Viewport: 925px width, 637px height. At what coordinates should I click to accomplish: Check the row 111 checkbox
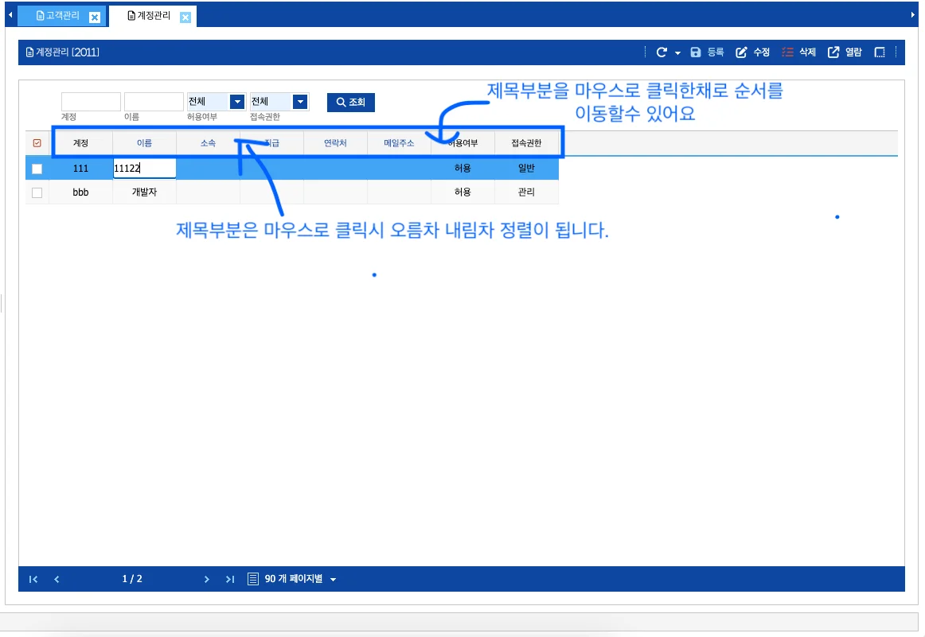(37, 169)
